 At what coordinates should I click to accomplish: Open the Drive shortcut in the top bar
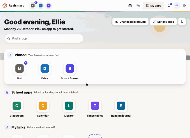(x=40, y=5)
